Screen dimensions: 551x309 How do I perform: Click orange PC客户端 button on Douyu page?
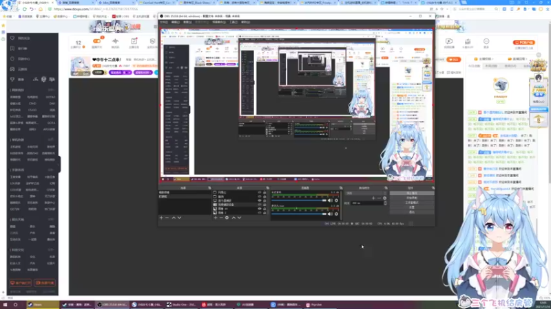(x=524, y=43)
